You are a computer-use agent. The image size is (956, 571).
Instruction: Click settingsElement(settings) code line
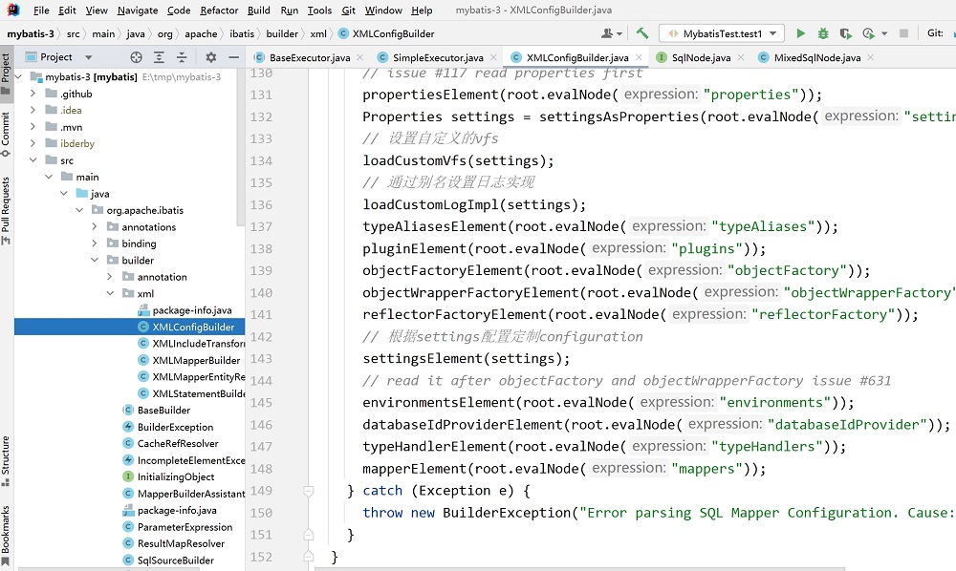(x=466, y=359)
